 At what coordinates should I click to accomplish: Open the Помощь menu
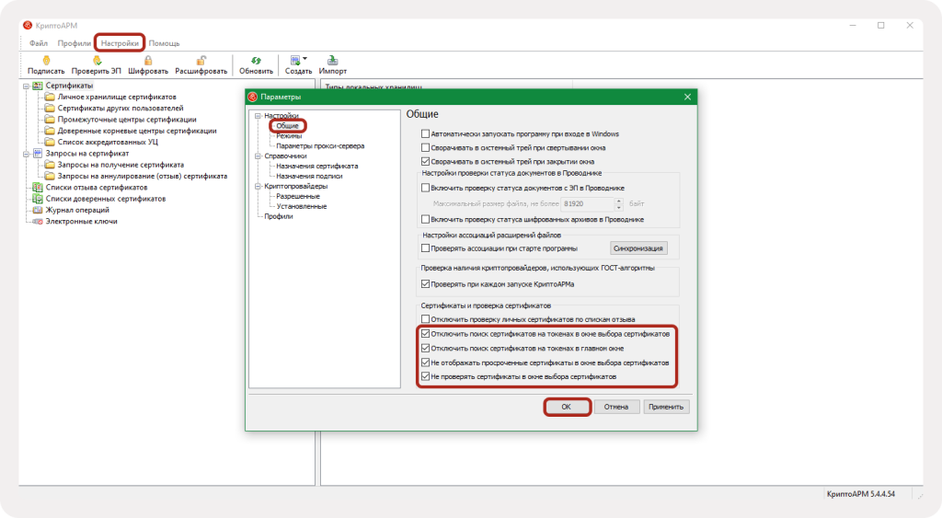pyautogui.click(x=164, y=43)
